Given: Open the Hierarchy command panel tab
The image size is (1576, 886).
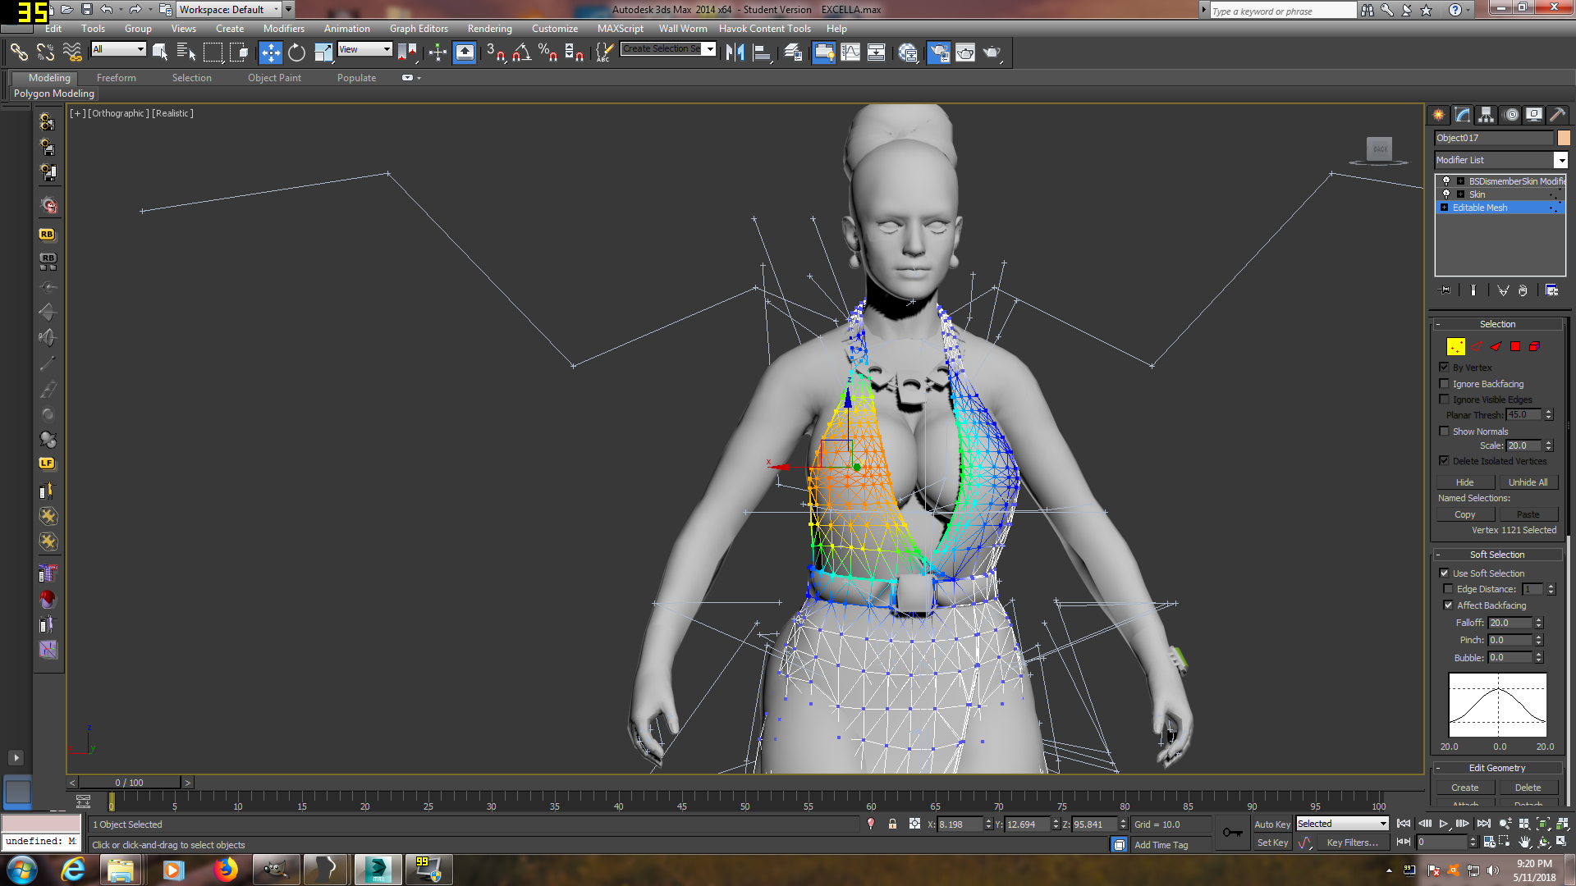Looking at the screenshot, I should pyautogui.click(x=1487, y=115).
